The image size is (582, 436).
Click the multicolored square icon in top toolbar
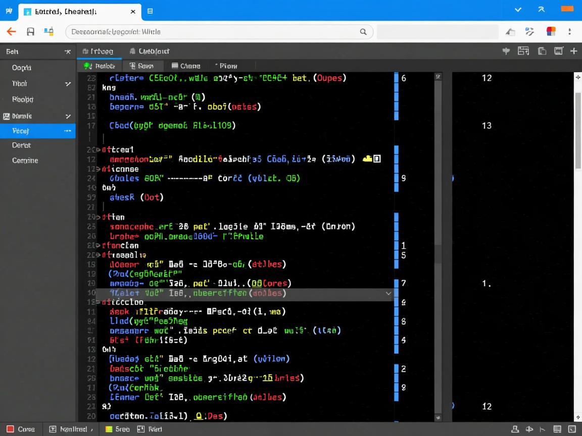[551, 32]
